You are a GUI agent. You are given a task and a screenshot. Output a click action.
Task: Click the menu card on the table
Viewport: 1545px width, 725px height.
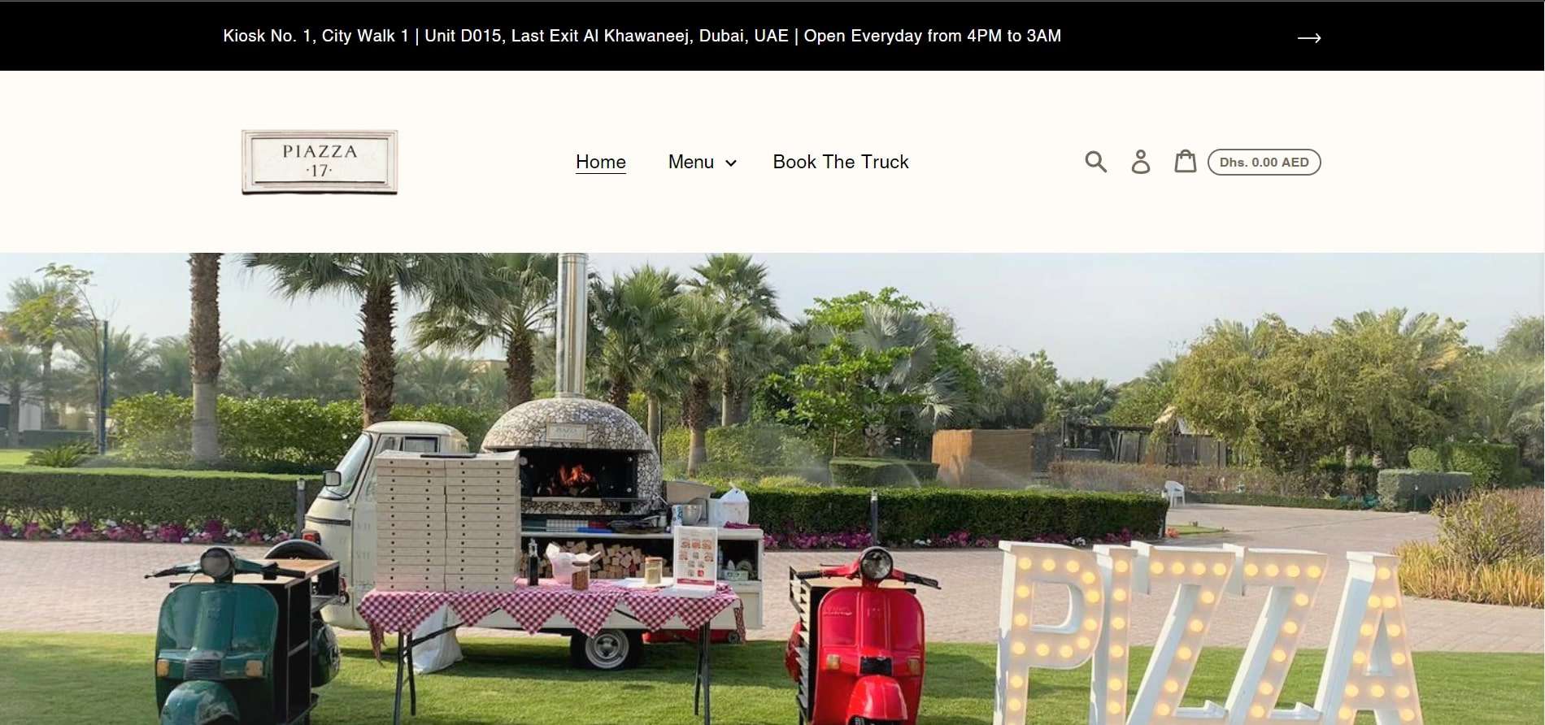click(694, 559)
